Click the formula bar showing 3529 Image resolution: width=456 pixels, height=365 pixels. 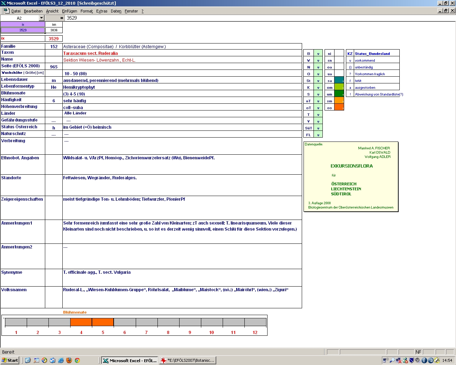click(x=259, y=18)
